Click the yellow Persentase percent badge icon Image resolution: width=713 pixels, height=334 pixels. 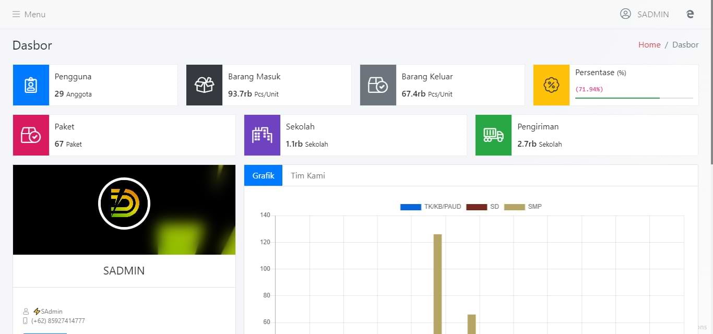pos(551,85)
